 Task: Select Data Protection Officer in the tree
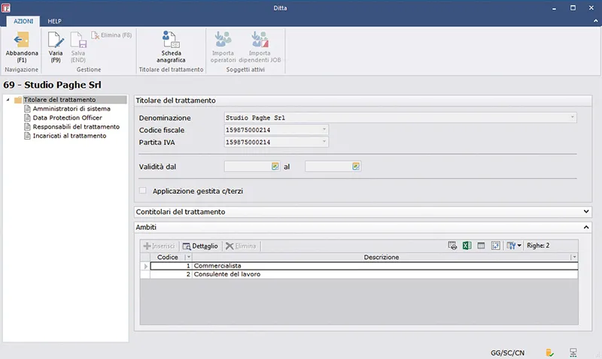coord(66,118)
